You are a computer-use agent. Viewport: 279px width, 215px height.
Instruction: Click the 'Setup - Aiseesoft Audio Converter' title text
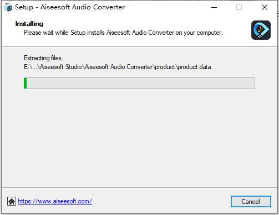point(70,7)
